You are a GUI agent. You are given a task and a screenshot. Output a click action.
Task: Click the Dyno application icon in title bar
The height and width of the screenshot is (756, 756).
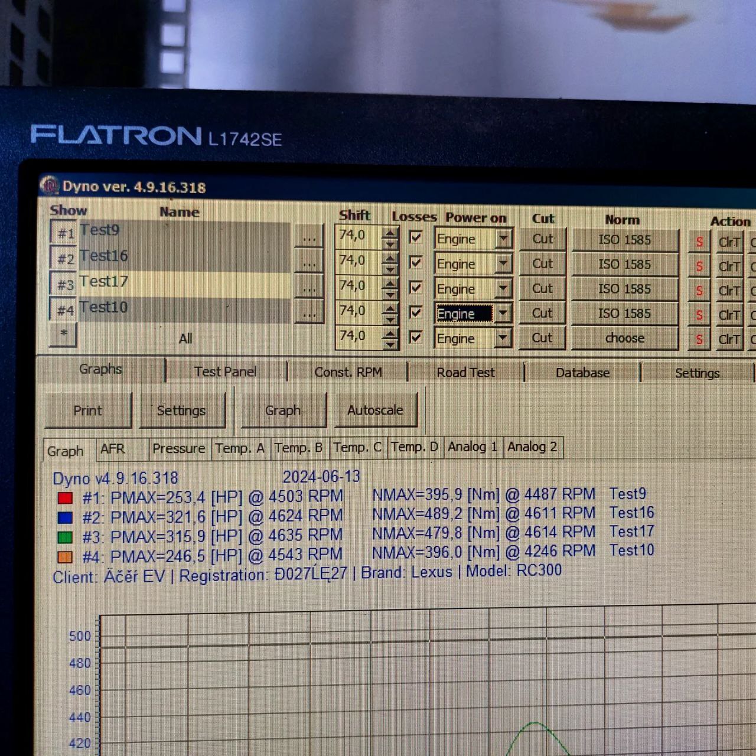coord(50,185)
